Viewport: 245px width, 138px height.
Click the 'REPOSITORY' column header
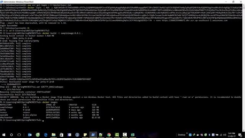tap(6, 105)
